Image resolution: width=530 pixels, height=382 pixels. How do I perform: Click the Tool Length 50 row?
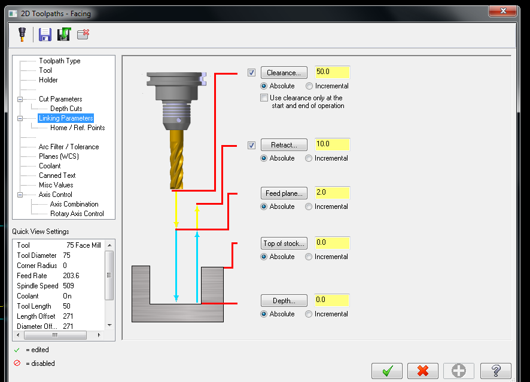pos(59,306)
